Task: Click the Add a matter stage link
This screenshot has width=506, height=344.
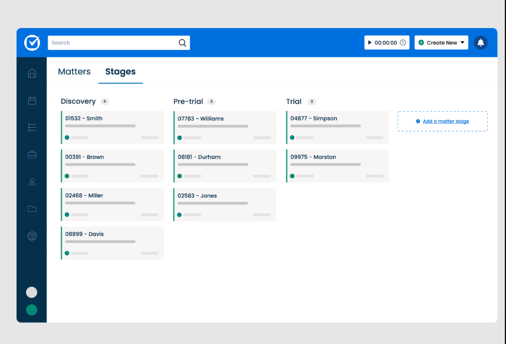Action: click(446, 121)
